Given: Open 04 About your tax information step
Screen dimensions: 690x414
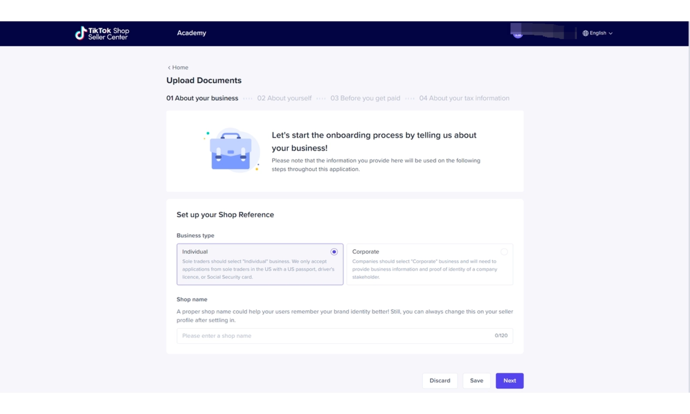Looking at the screenshot, I should click(x=464, y=98).
